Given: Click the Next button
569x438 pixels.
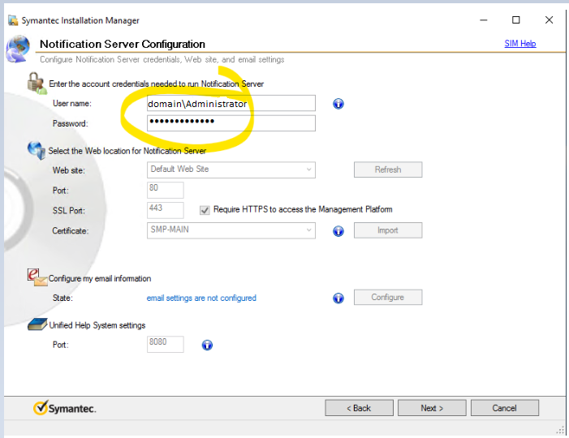Looking at the screenshot, I should click(430, 408).
